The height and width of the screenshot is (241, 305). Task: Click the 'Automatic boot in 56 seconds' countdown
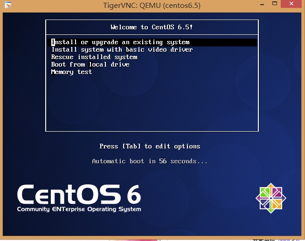[x=150, y=161]
